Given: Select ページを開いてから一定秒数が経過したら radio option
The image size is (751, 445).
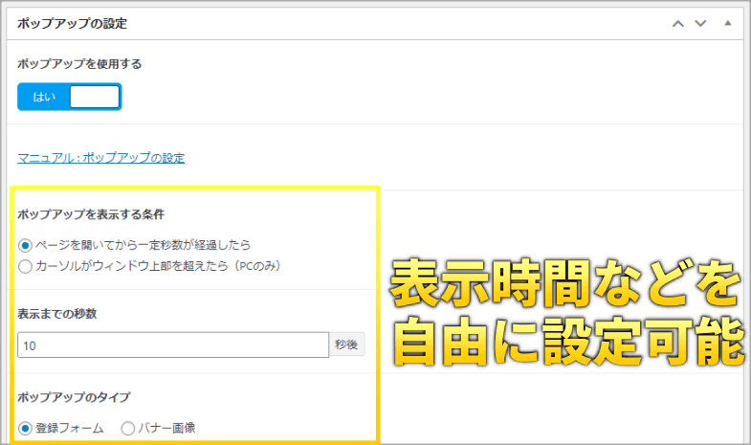Looking at the screenshot, I should (x=26, y=245).
